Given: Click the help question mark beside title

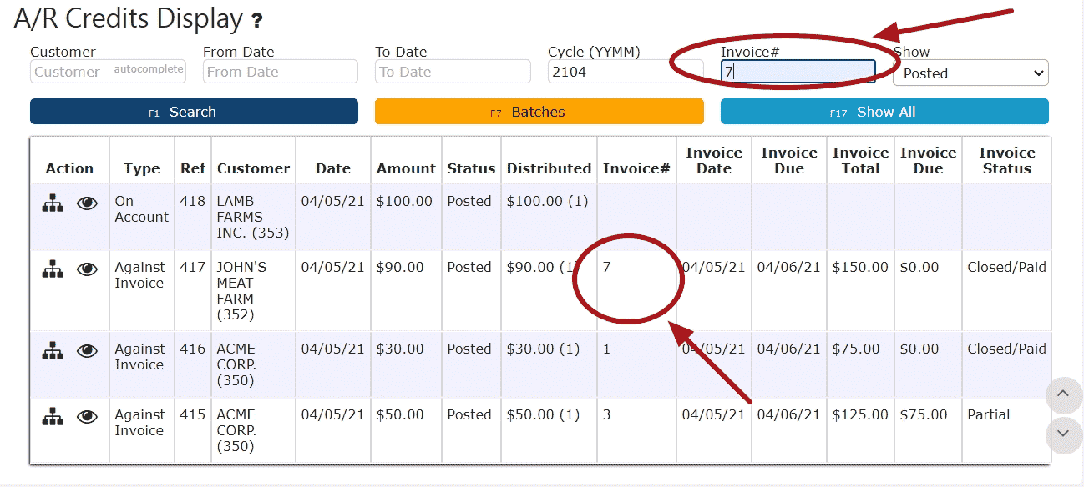Looking at the screenshot, I should click(x=258, y=20).
